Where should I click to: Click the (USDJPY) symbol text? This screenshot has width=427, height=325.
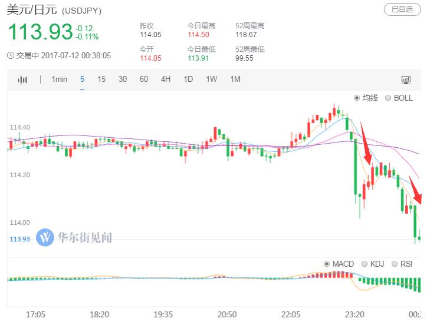(82, 11)
